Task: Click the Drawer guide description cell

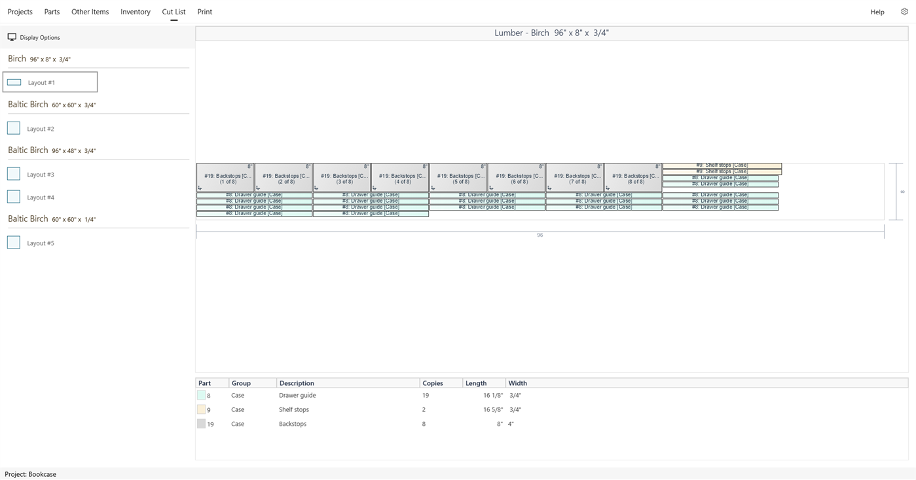Action: [x=298, y=396]
